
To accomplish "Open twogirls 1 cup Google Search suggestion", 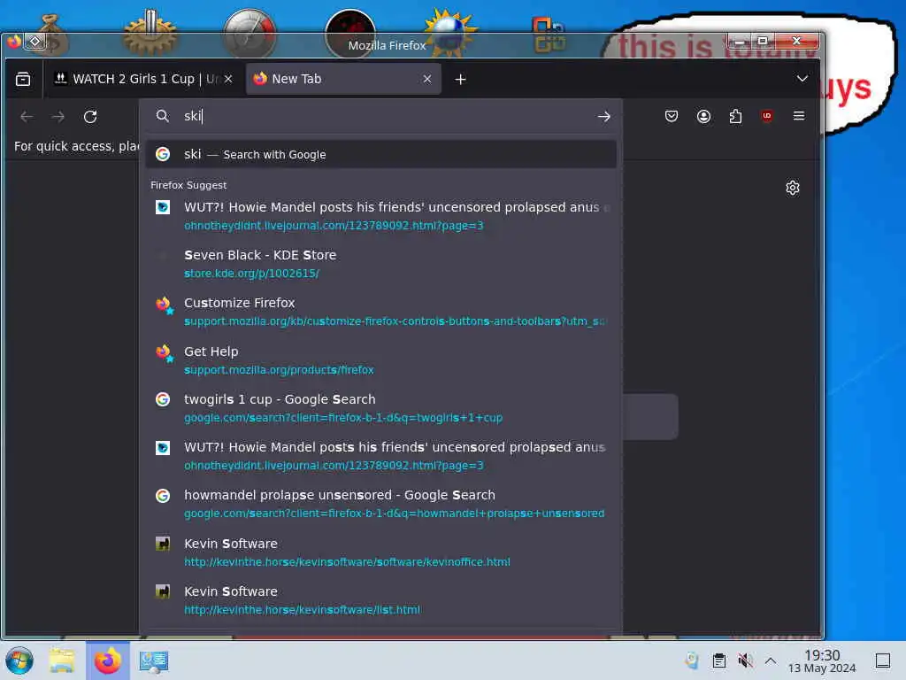I will [380, 408].
